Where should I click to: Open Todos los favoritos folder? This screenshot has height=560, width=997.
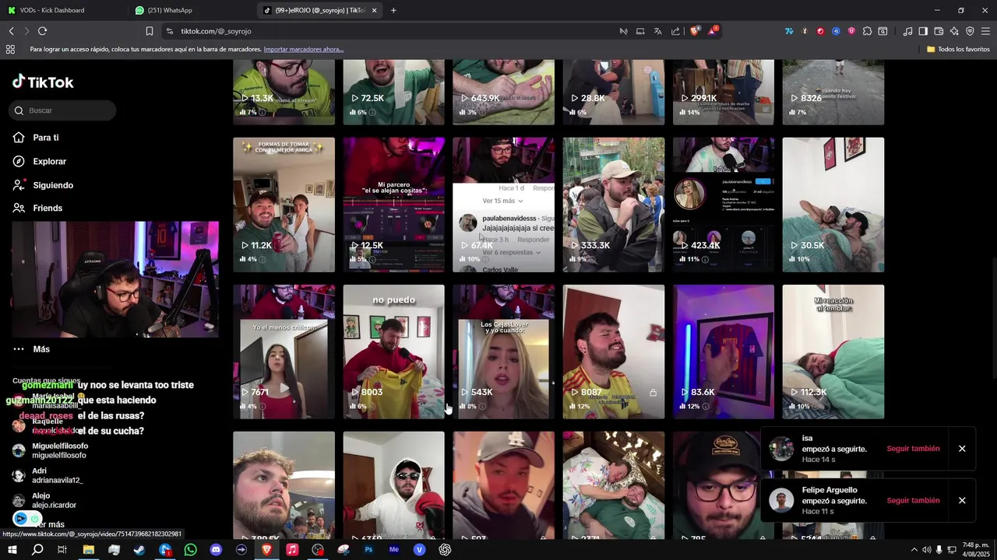(958, 49)
